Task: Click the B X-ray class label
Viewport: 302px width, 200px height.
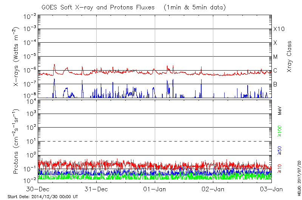Action: click(x=275, y=84)
